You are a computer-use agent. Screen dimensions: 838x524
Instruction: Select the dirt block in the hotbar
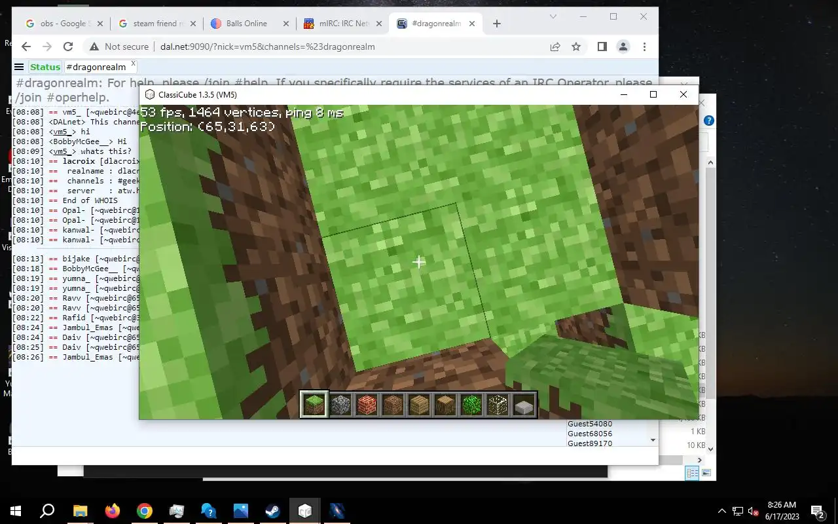[x=393, y=405]
